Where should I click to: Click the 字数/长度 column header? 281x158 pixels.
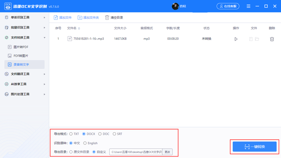173,28
